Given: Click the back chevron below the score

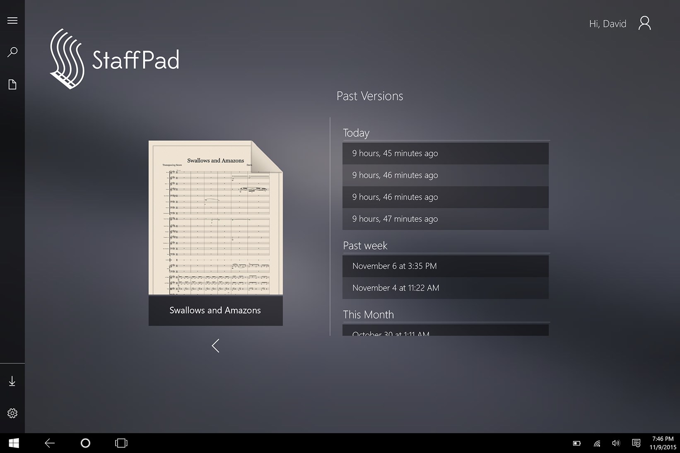Looking at the screenshot, I should (x=215, y=345).
